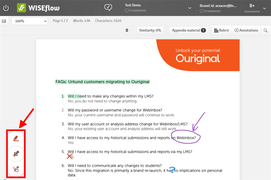Click the blue question mark stamp
Image resolution: width=271 pixels, height=180 pixels.
click(172, 170)
